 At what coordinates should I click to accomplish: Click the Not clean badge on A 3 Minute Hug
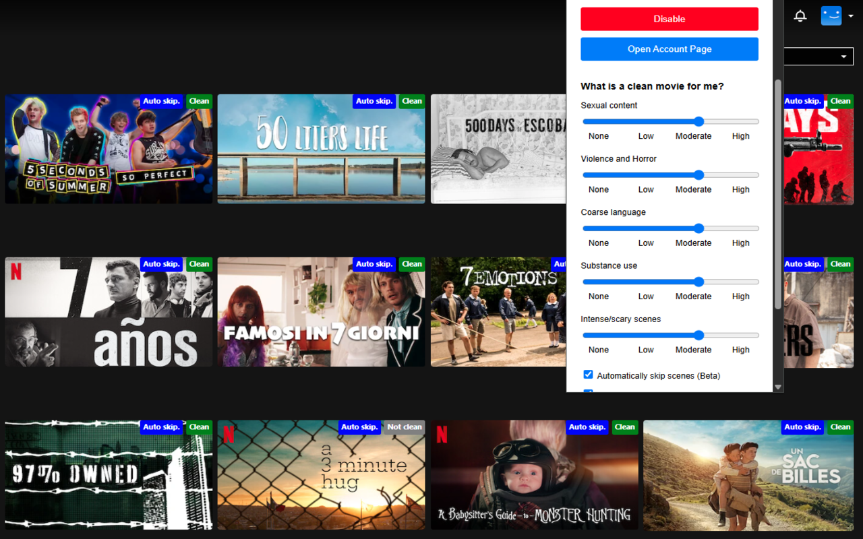tap(405, 427)
